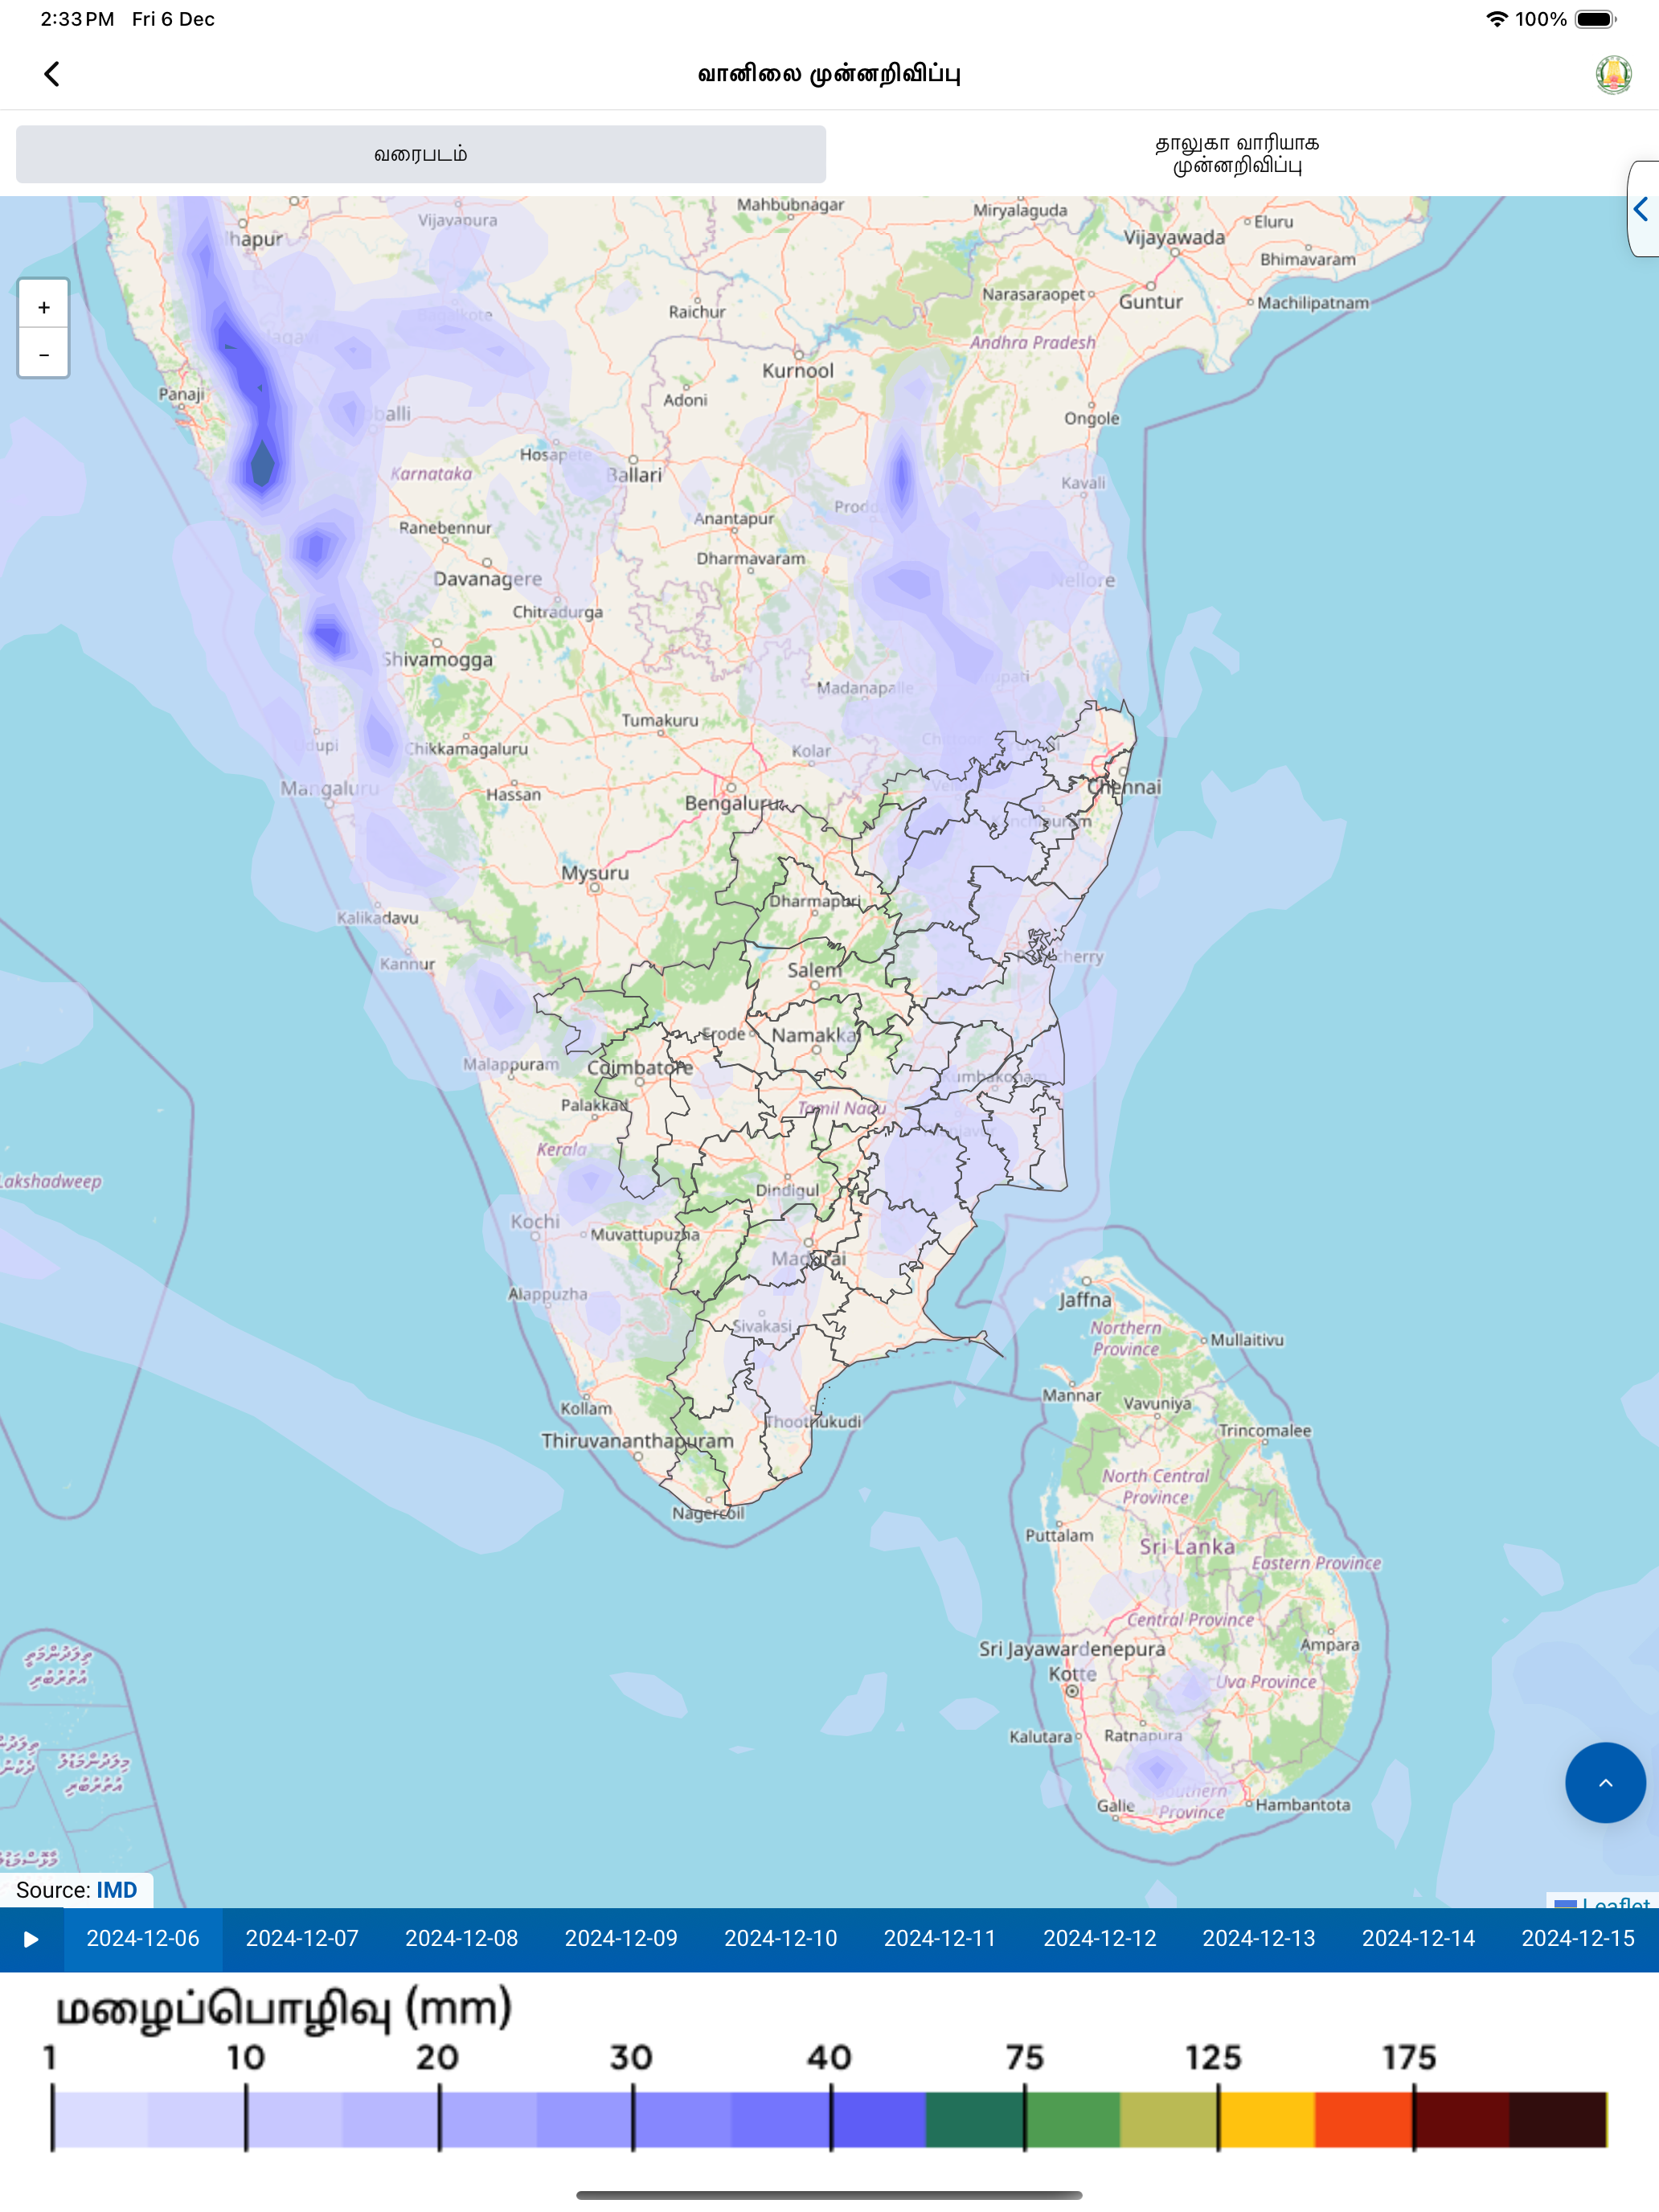Open the Tamil Nadu government emblem
Viewport: 1659px width, 2212px height.
point(1613,74)
